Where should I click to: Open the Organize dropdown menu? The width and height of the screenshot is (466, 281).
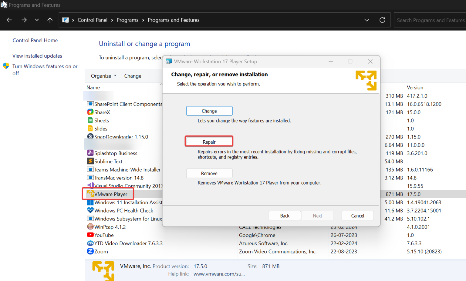tap(103, 76)
